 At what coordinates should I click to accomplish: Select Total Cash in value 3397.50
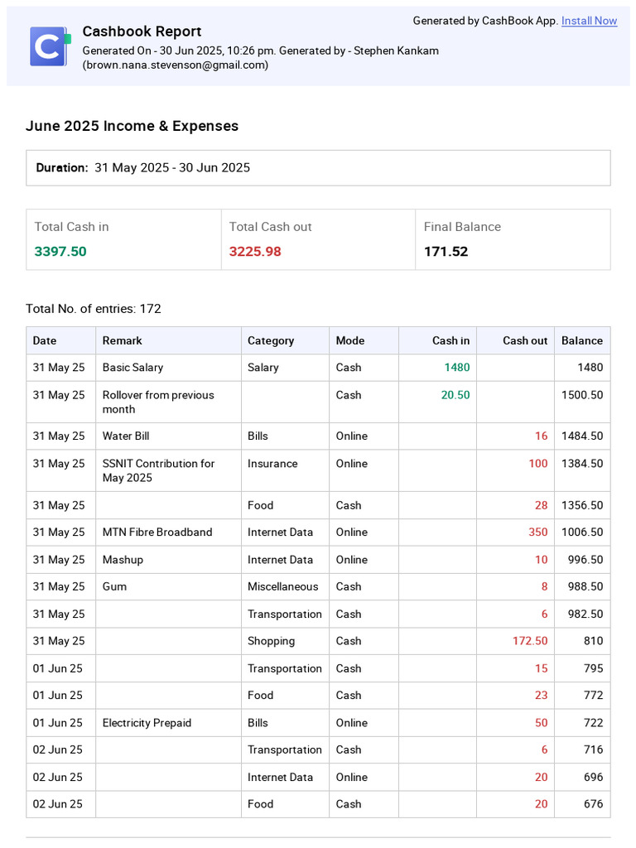(60, 252)
